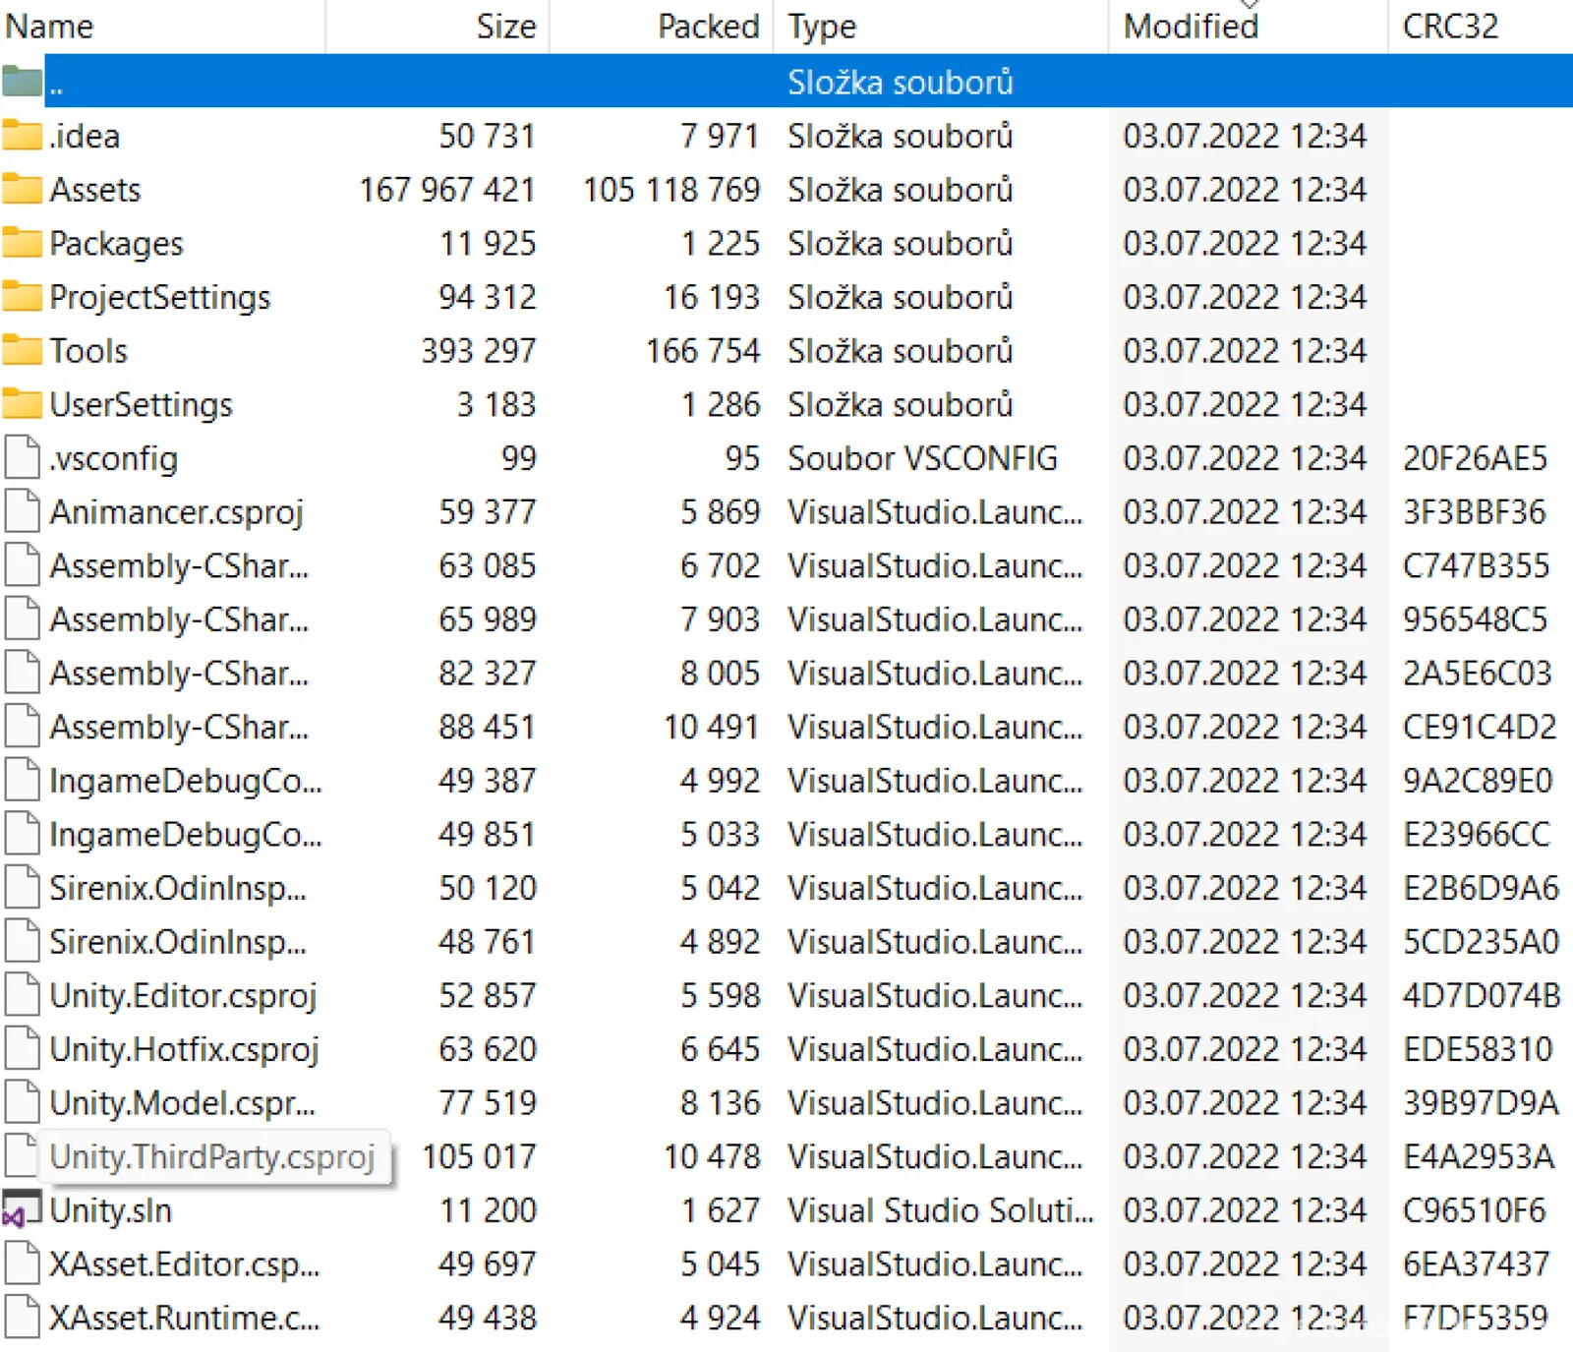Select the ProjectSettings folder icon
The height and width of the screenshot is (1352, 1573).
[x=22, y=296]
